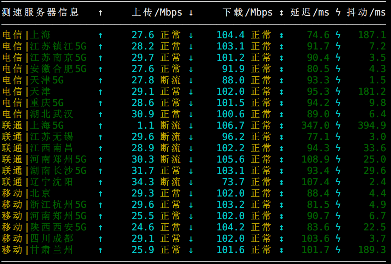Image resolution: width=391 pixels, height=264 pixels.
Task: Select server name "江西南昌"
Action: (x=51, y=148)
